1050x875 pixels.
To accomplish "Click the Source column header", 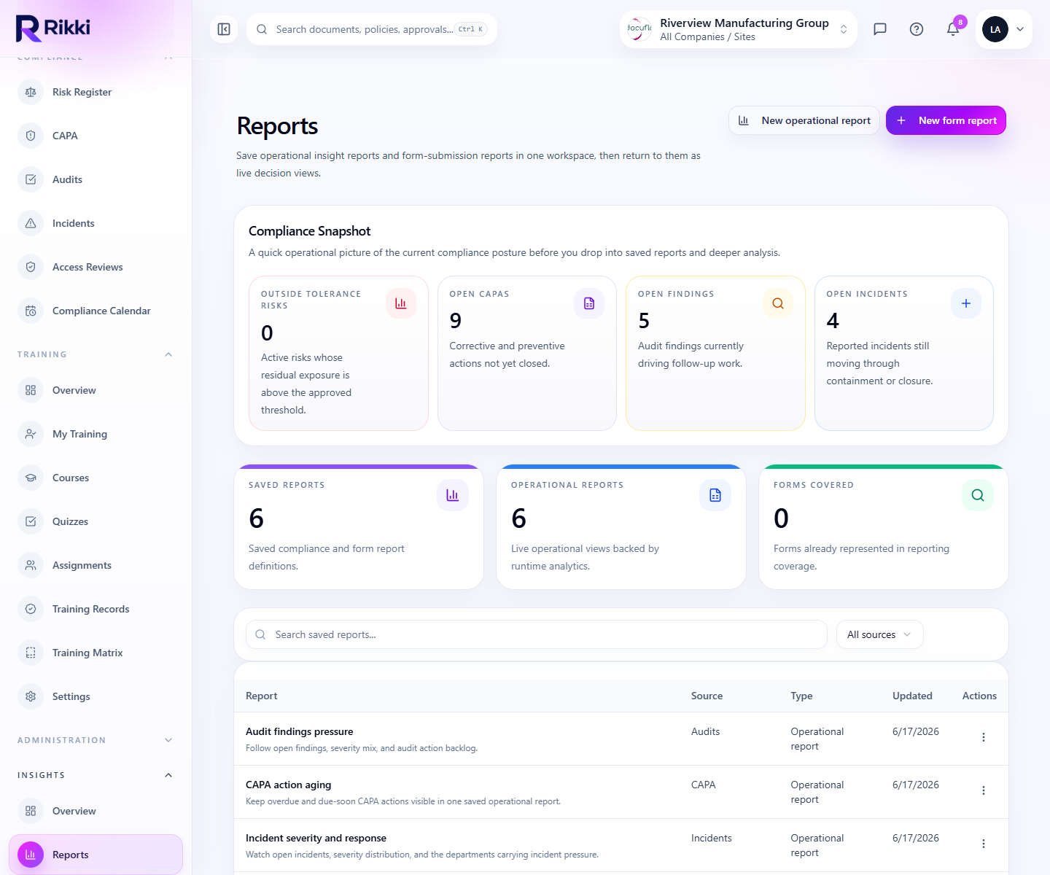I will click(707, 696).
